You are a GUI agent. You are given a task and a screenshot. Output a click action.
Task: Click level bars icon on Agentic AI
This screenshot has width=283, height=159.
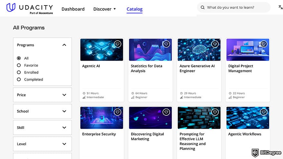click(84, 97)
